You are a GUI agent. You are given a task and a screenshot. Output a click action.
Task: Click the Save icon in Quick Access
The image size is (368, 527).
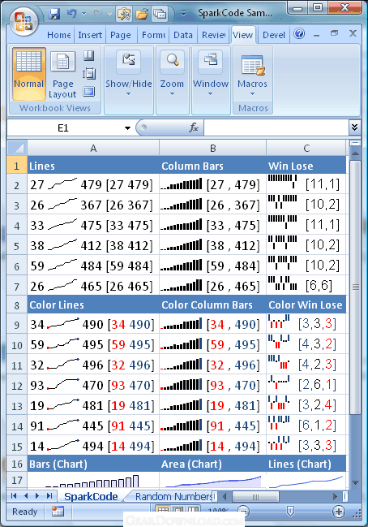tap(54, 14)
